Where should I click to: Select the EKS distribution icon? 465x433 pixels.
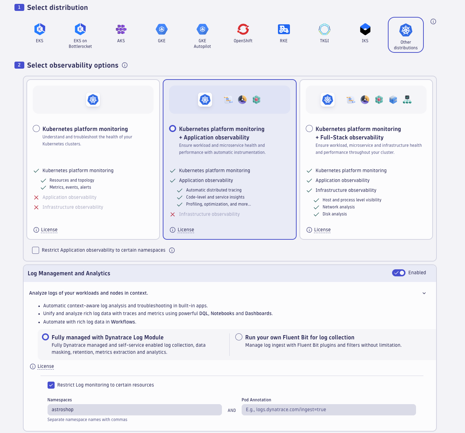(40, 29)
